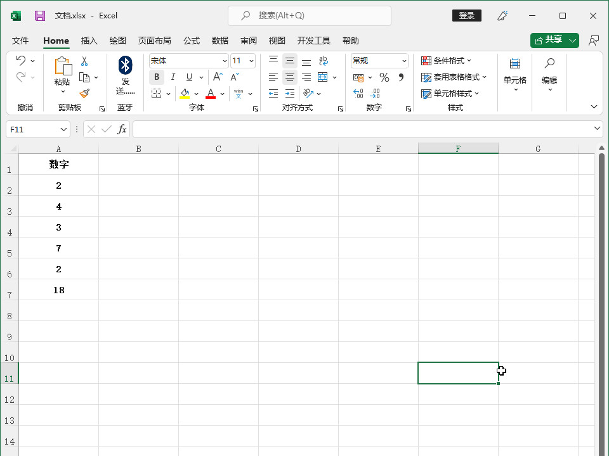Open the comments pane icon

(594, 41)
